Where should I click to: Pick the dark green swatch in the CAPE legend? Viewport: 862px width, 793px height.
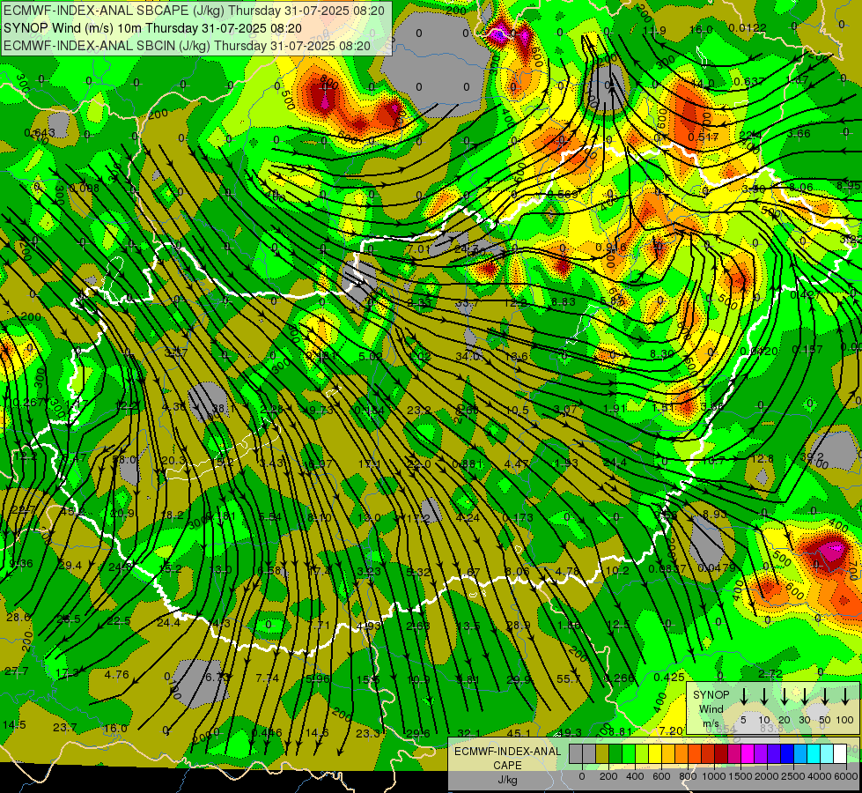click(615, 754)
